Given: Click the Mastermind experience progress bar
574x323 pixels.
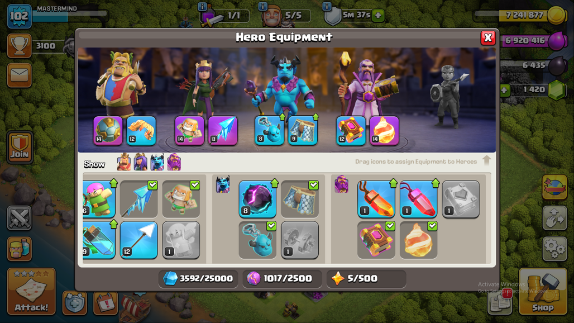Looking at the screenshot, I should pos(70,15).
